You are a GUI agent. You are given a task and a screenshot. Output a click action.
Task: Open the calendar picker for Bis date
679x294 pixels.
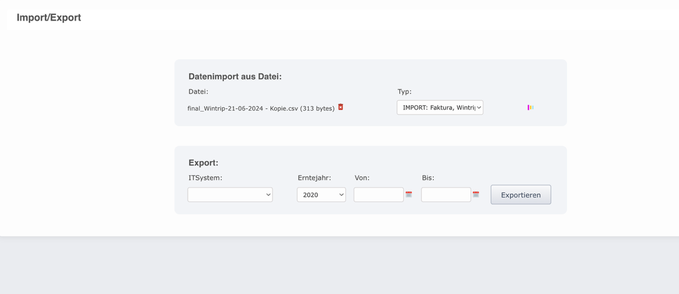pyautogui.click(x=476, y=195)
